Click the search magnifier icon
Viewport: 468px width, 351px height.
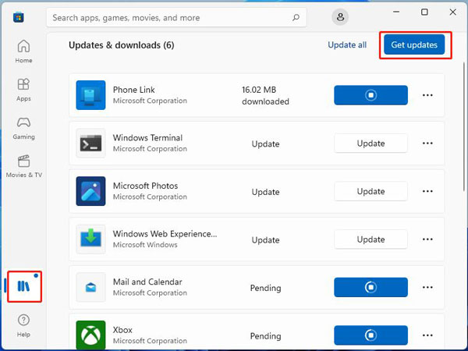(x=296, y=18)
